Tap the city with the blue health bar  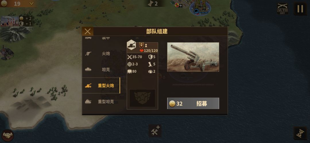(x=200, y=8)
